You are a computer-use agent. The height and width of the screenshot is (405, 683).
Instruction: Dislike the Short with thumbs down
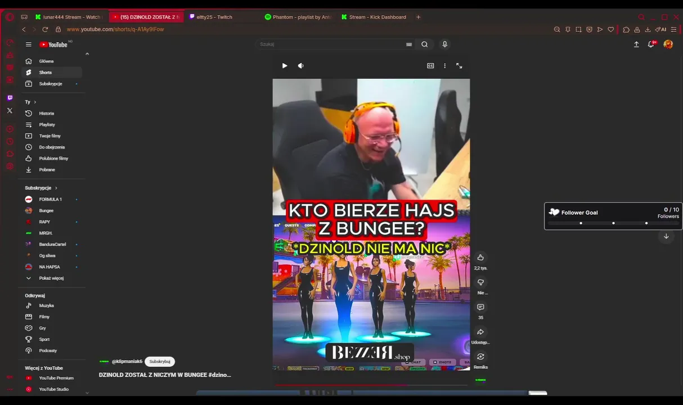point(480,282)
